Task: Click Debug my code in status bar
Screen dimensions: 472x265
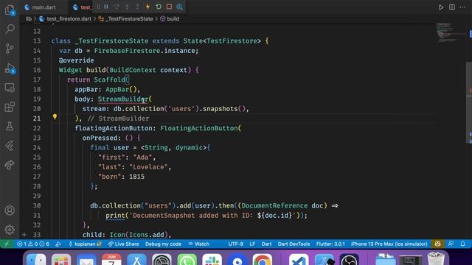Action: tap(163, 244)
